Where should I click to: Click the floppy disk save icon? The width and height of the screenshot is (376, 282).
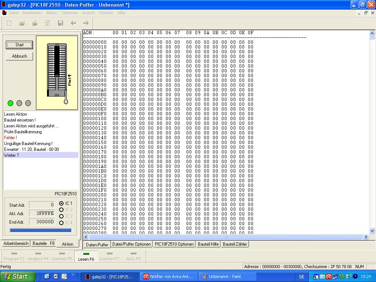(x=61, y=23)
